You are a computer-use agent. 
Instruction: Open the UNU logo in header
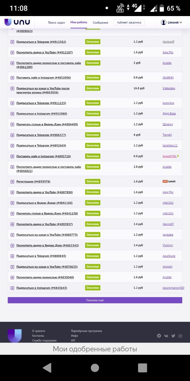[17, 22]
